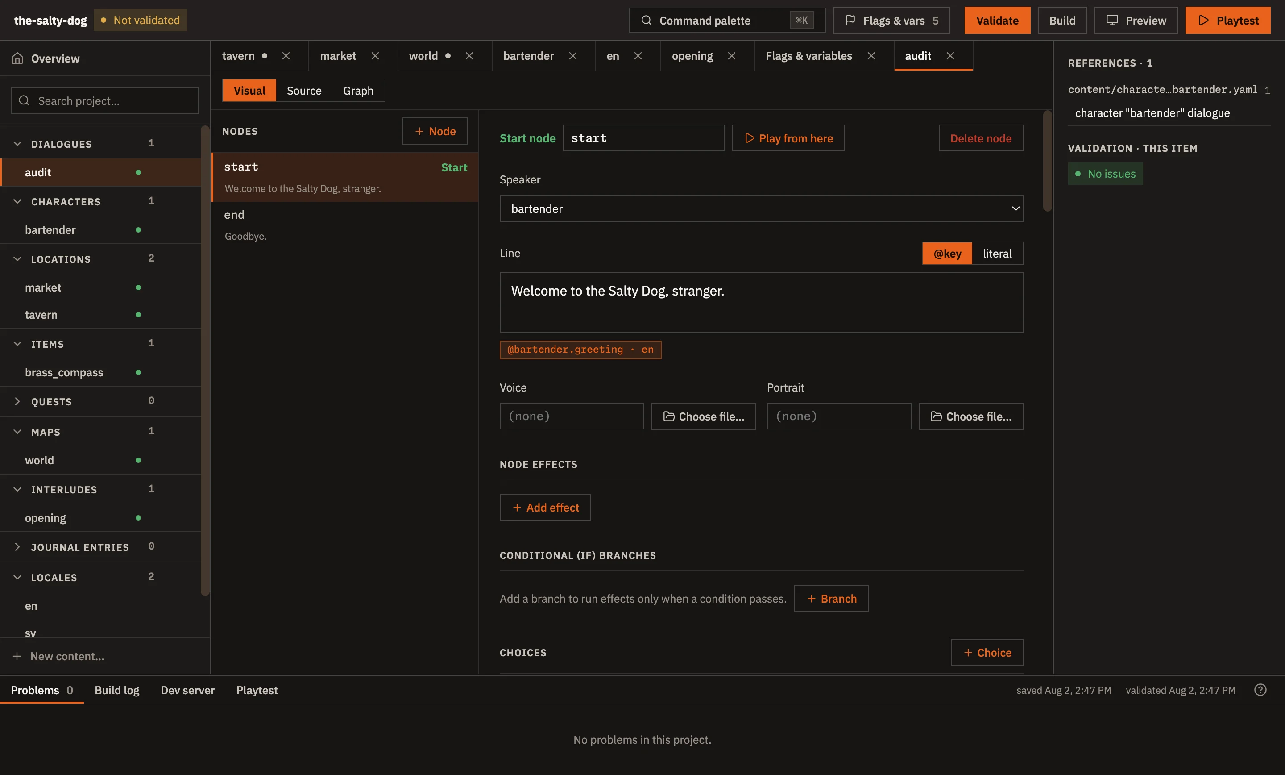Open the brass_compass item
1285x775 pixels.
100,372
